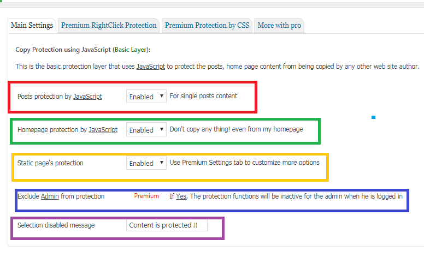
Task: Switch to the Main Settings tab
Action: click(32, 26)
